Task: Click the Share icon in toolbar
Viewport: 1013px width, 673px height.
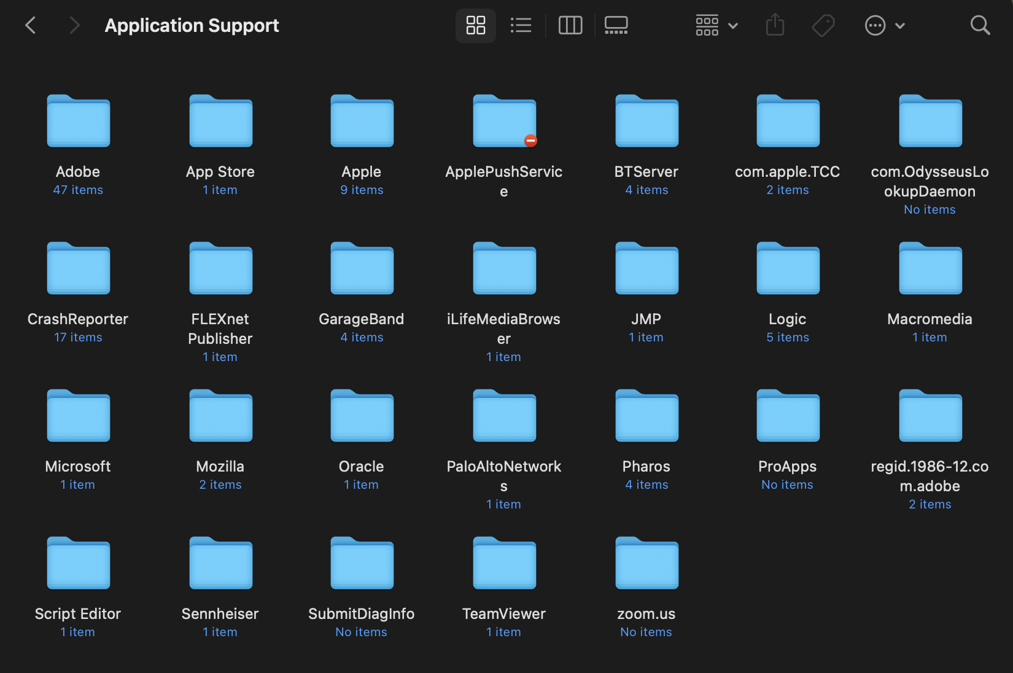Action: click(775, 25)
